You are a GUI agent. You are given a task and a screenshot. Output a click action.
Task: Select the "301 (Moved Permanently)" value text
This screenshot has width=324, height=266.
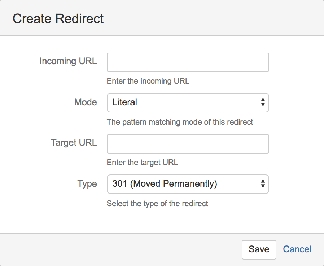coord(165,184)
